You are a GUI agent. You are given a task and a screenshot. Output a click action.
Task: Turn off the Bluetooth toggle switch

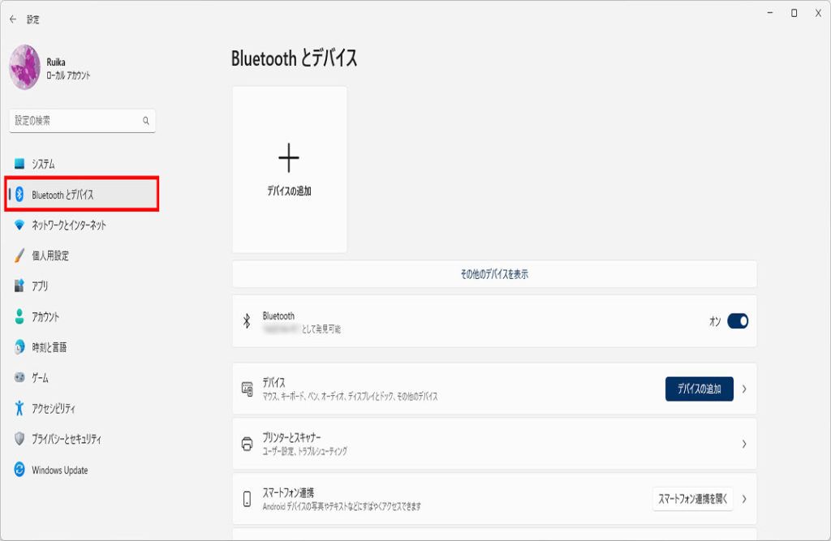coord(737,321)
